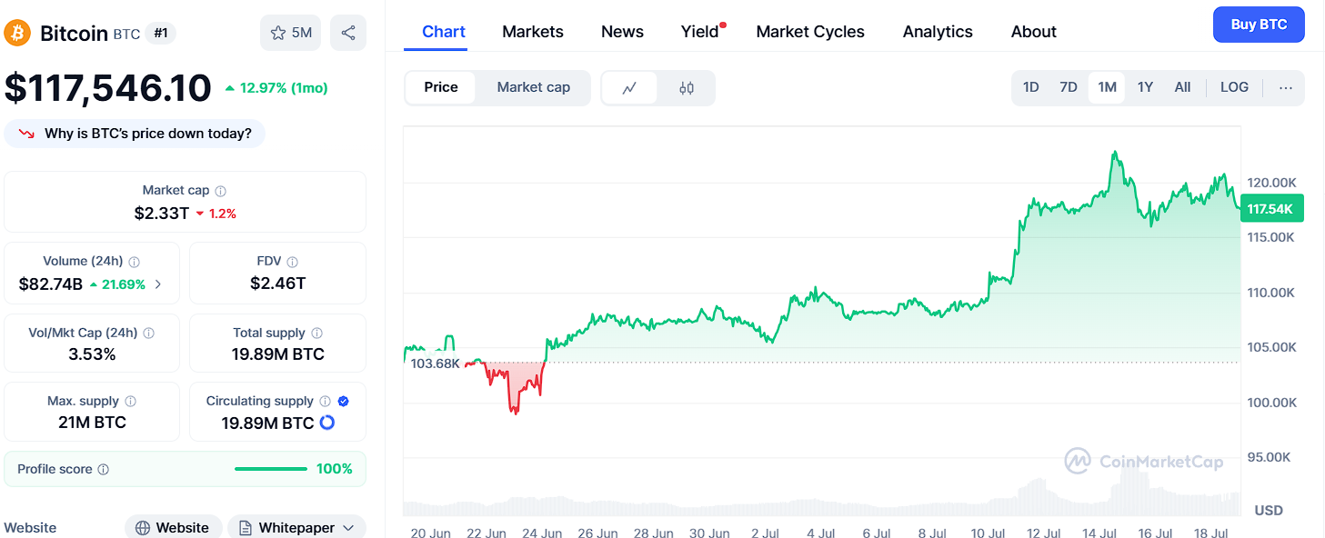Set chart range to All

click(1182, 88)
